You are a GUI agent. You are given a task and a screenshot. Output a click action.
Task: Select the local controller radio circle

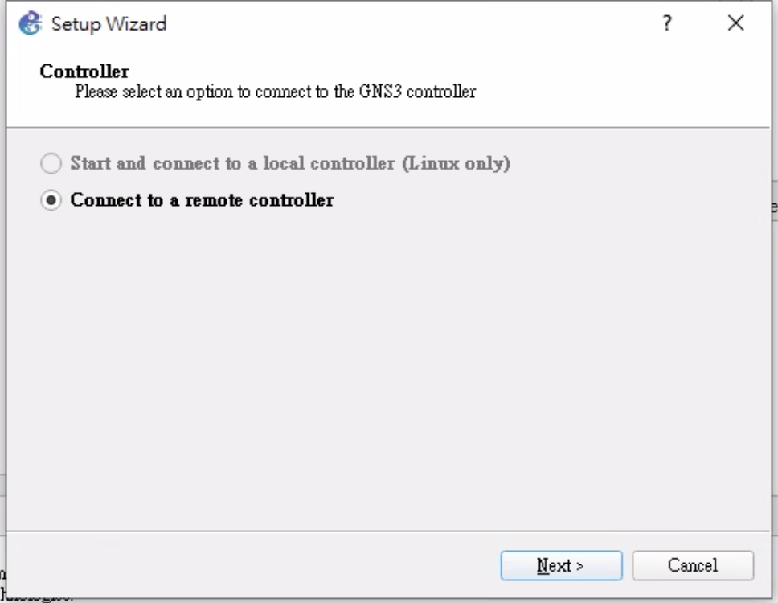51,164
